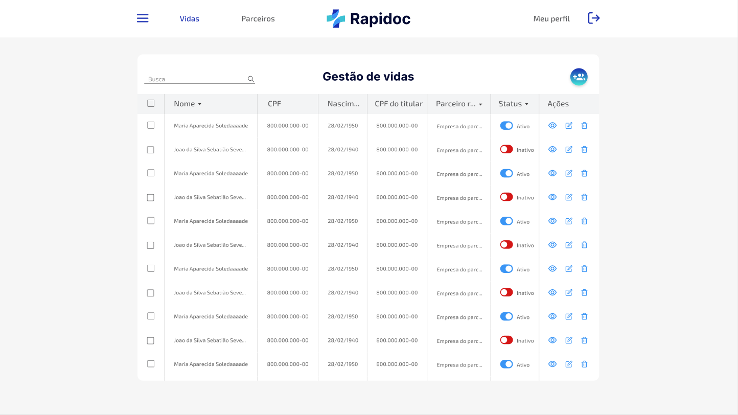This screenshot has width=738, height=415.
Task: Click the add new life button
Action: pyautogui.click(x=579, y=77)
